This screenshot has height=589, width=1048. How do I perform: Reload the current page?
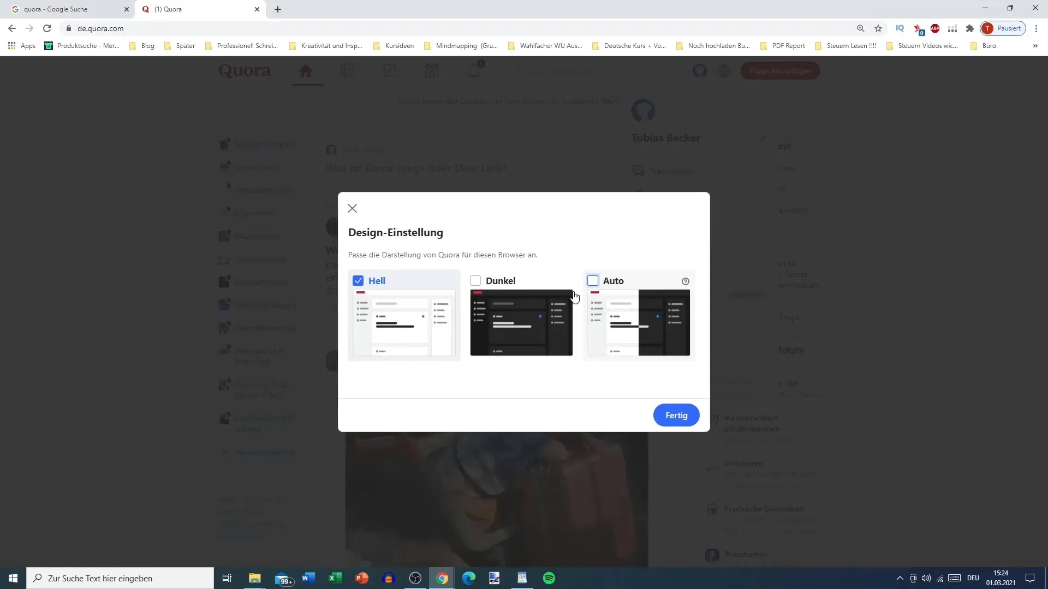point(47,28)
